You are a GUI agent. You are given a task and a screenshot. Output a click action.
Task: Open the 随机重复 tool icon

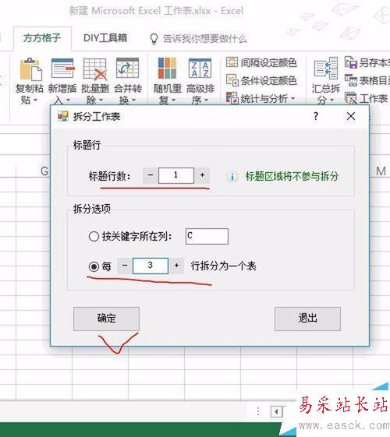(167, 69)
